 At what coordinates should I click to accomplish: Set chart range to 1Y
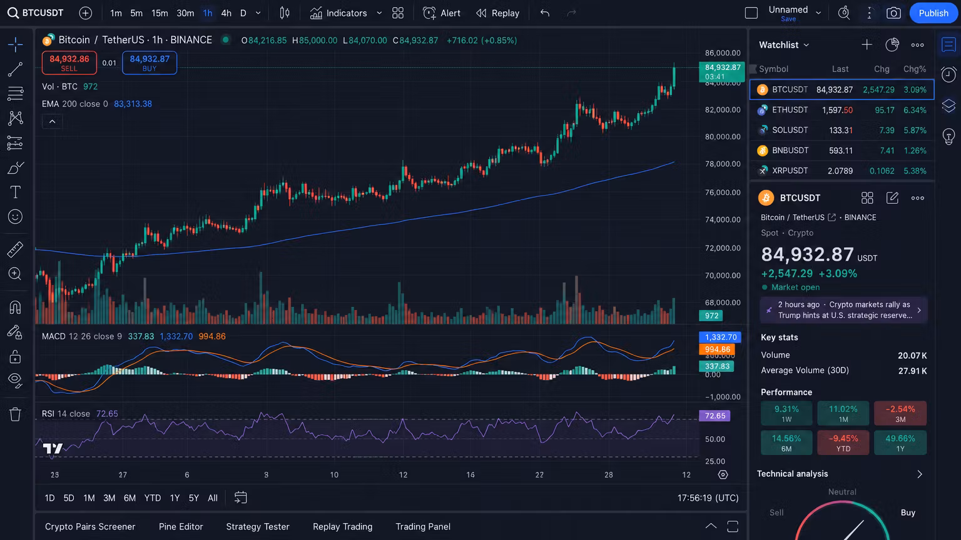coord(175,498)
